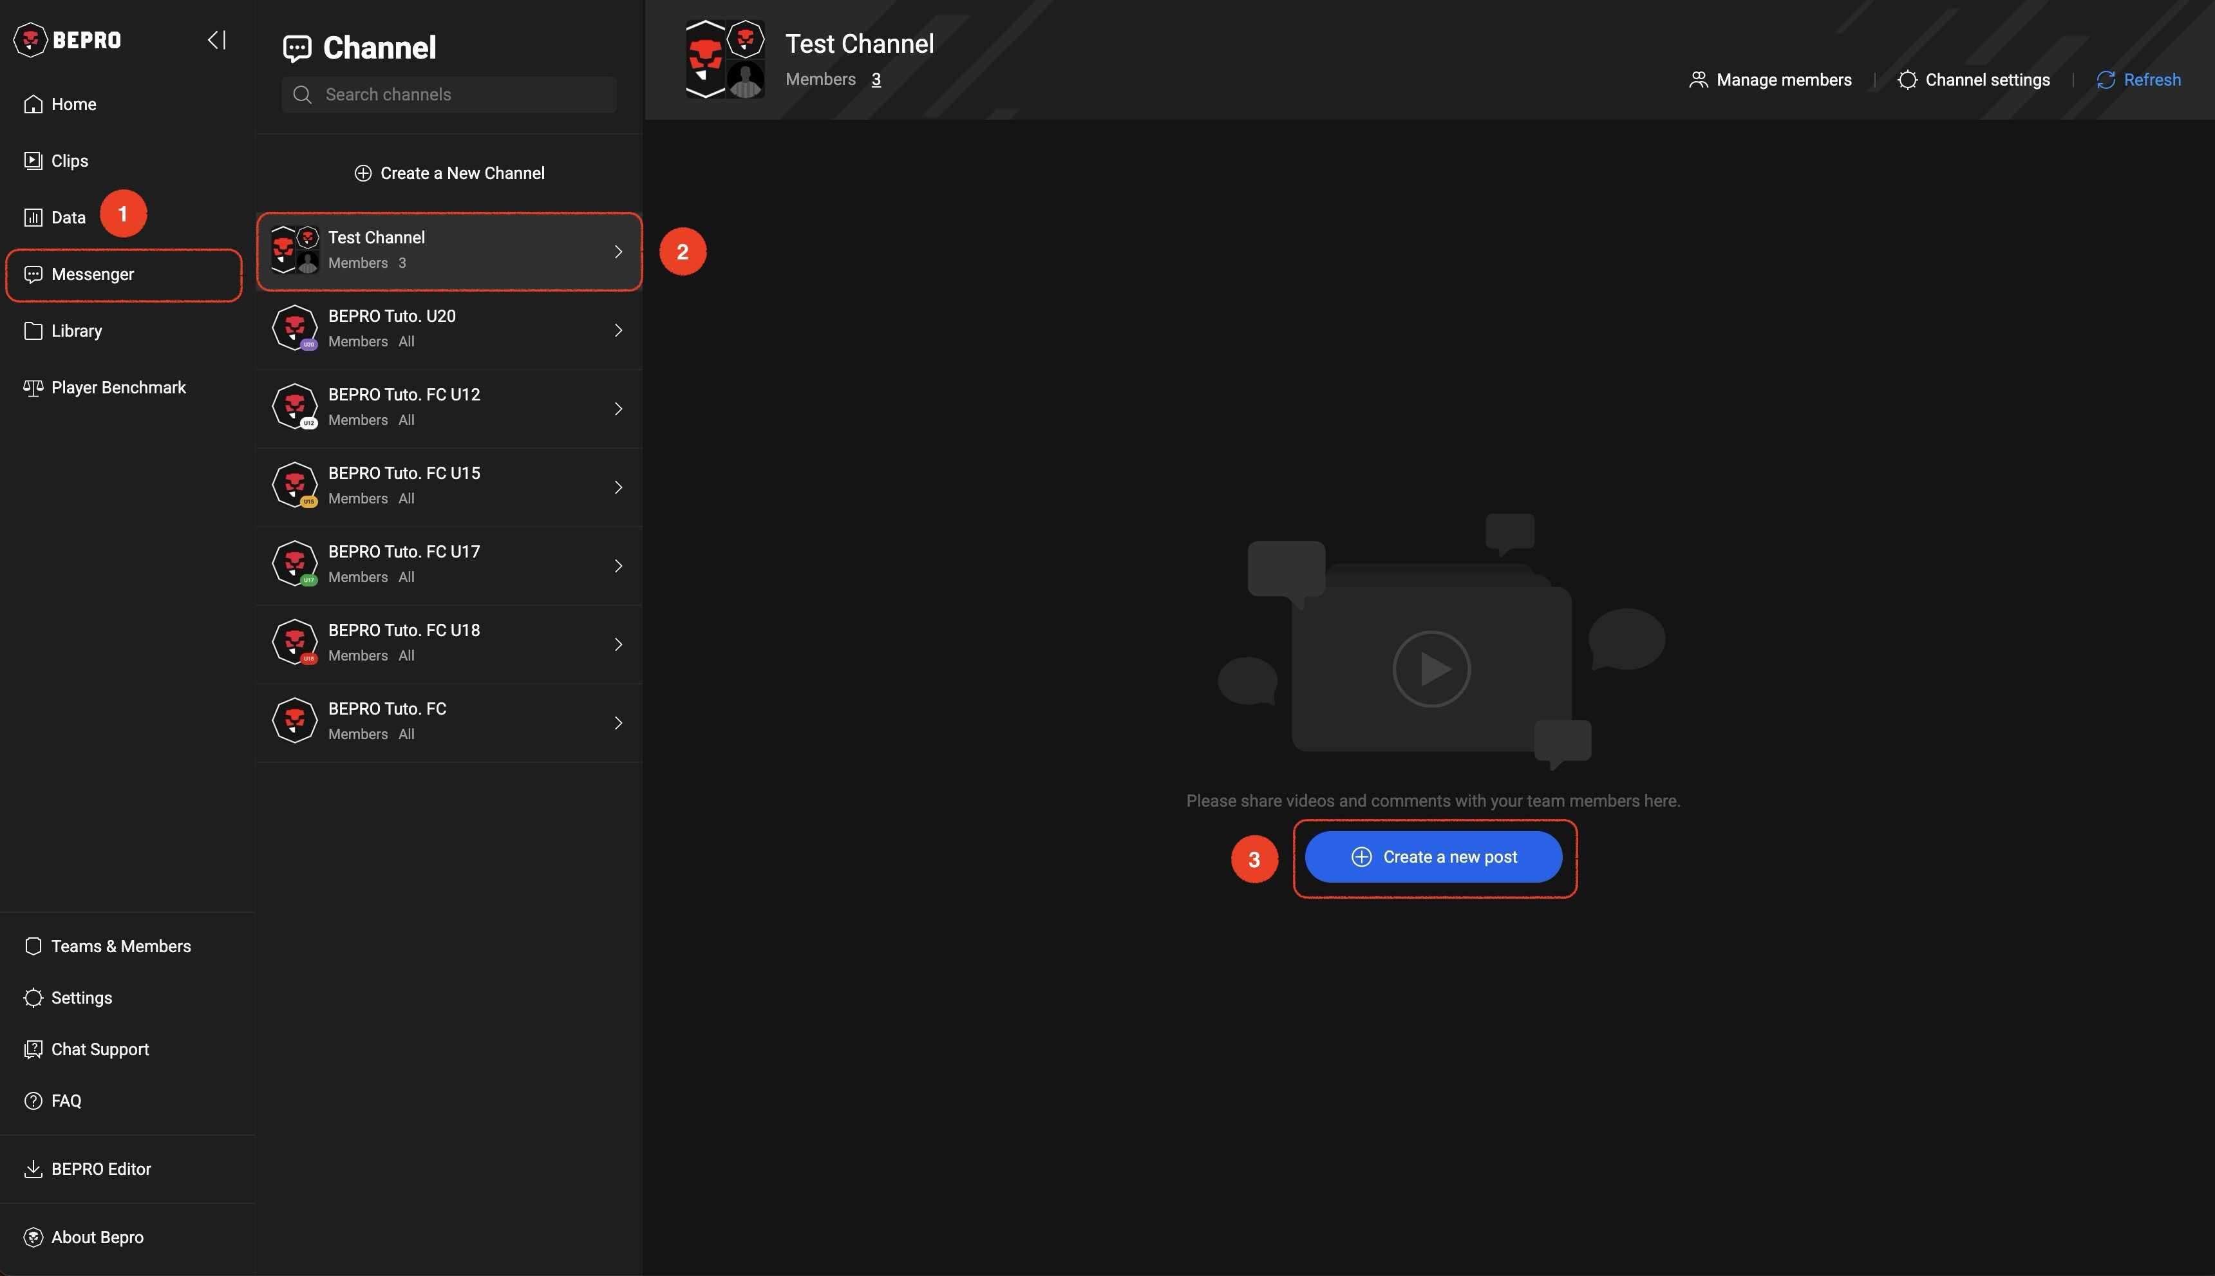Screen dimensions: 2215x1276
Task: Open Player Benchmark scale icon
Action: [33, 388]
